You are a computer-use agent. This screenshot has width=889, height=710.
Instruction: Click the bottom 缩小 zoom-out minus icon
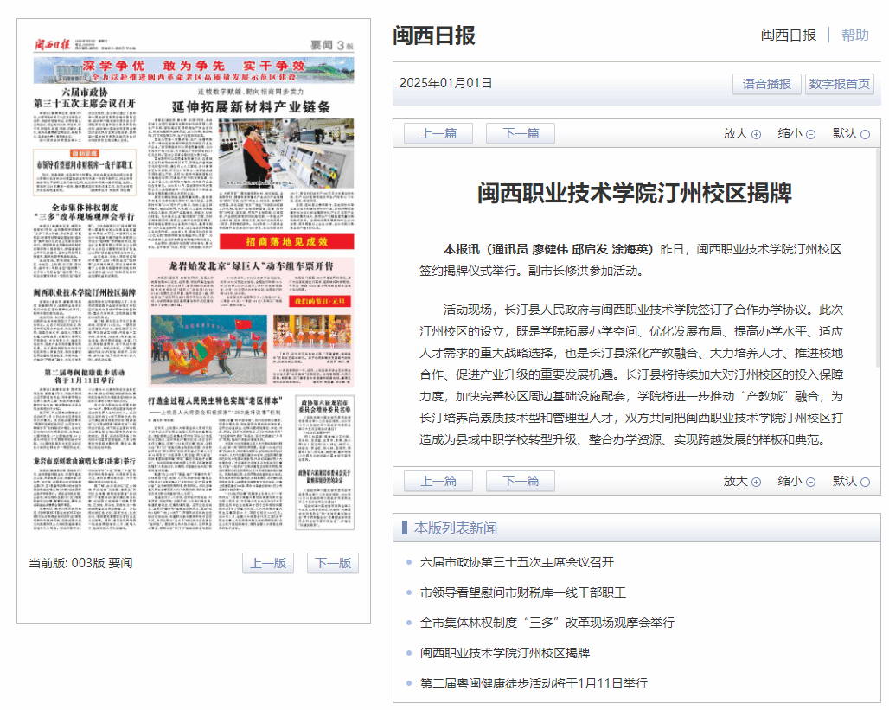(810, 482)
